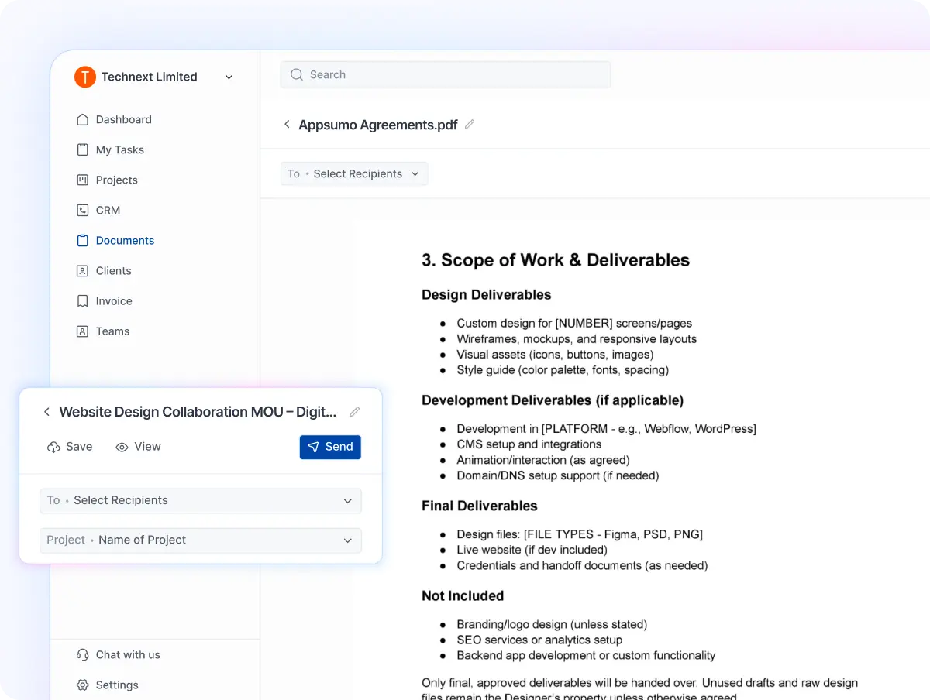Click the Documents clipboard icon

pos(83,240)
